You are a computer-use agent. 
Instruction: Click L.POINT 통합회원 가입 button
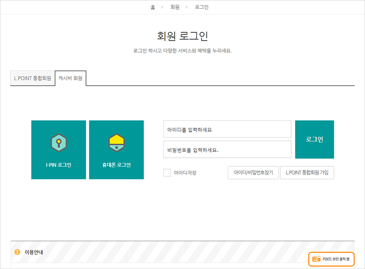(307, 173)
